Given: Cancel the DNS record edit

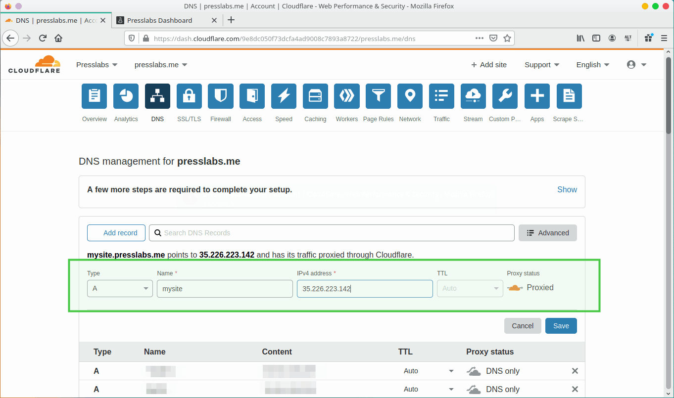Looking at the screenshot, I should (x=523, y=326).
